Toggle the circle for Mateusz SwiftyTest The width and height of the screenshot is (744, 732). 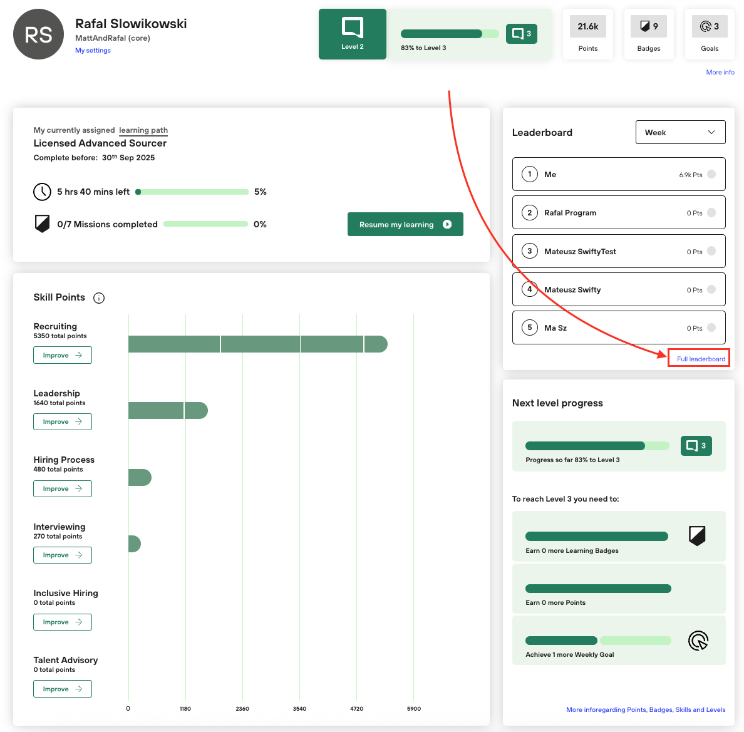pos(711,251)
